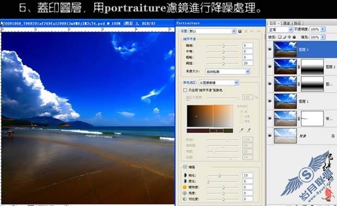Click the padlock icon on the Background layer
337x206 pixels.
tap(333, 136)
